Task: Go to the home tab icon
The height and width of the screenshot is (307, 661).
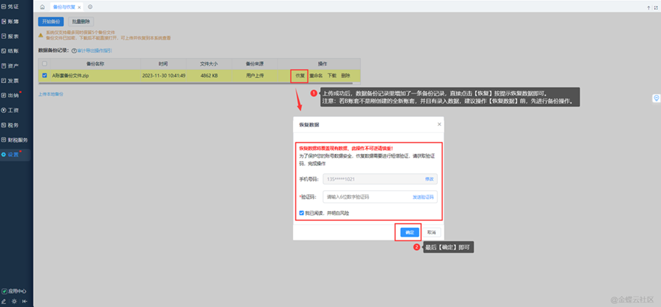Action: pyautogui.click(x=42, y=7)
